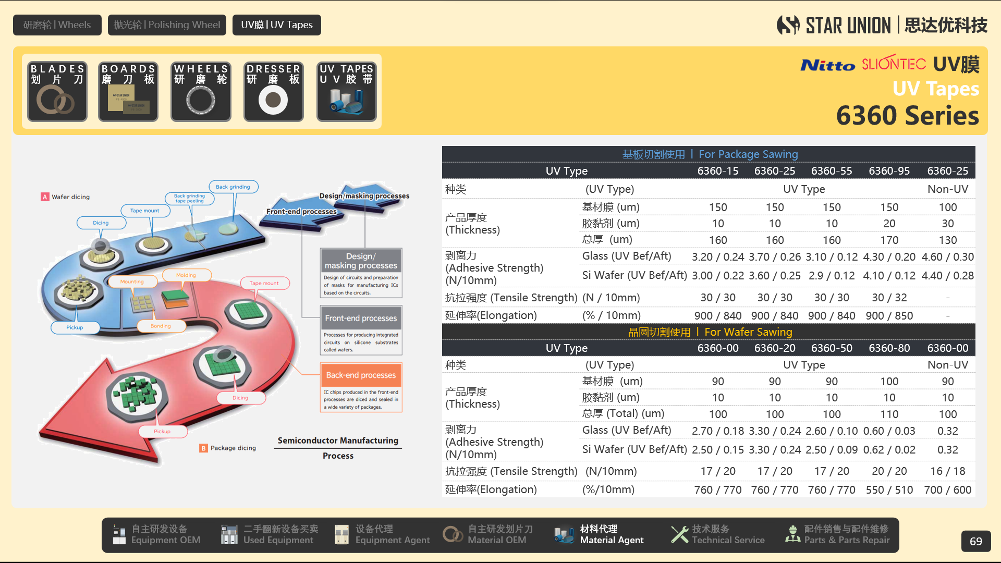This screenshot has height=563, width=1001.
Task: Click page number 69 badge
Action: 976,542
